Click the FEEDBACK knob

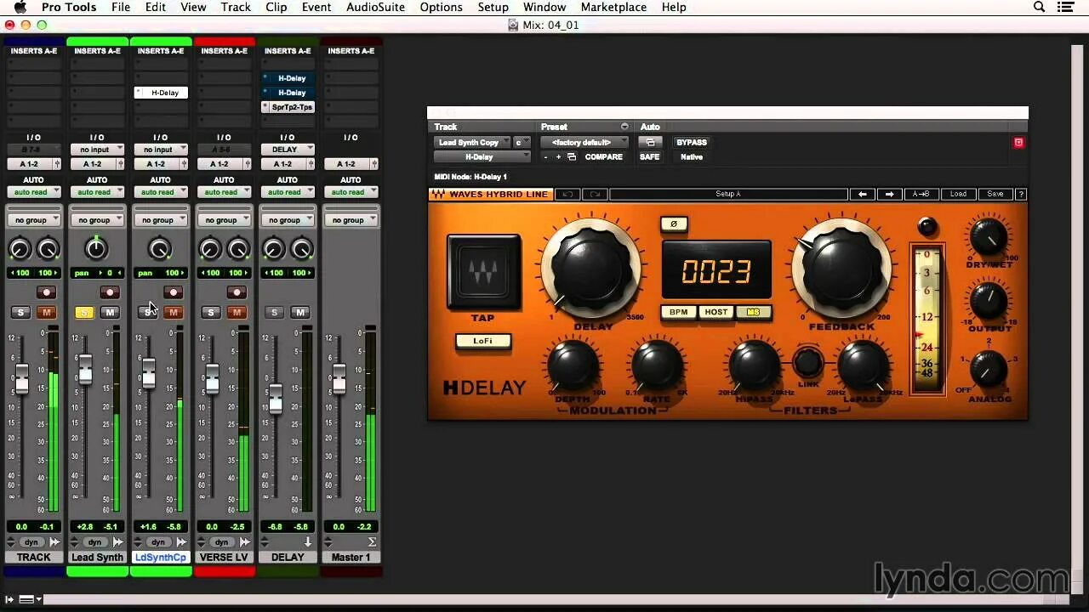841,269
